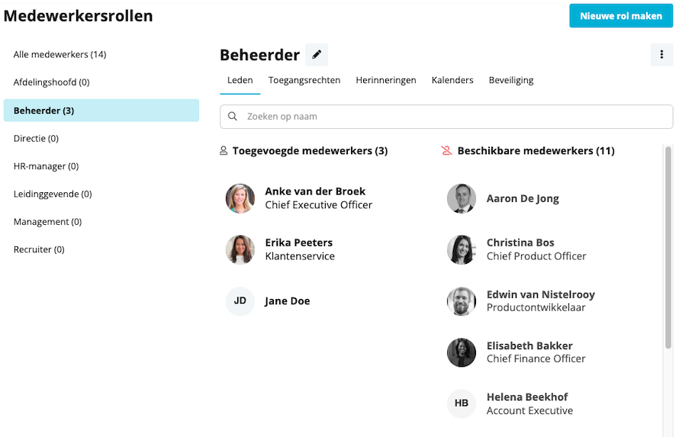This screenshot has height=437, width=679.
Task: Click the pencil edit icon beside Beheerder
Action: [317, 55]
